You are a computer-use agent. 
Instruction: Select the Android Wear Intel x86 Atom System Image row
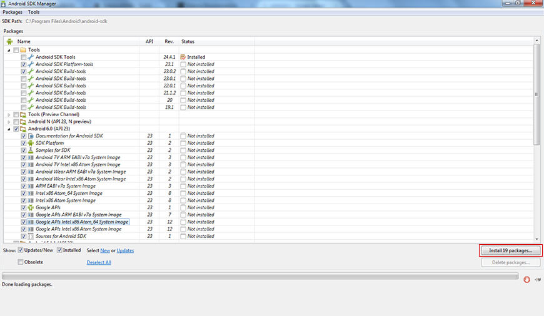point(81,179)
